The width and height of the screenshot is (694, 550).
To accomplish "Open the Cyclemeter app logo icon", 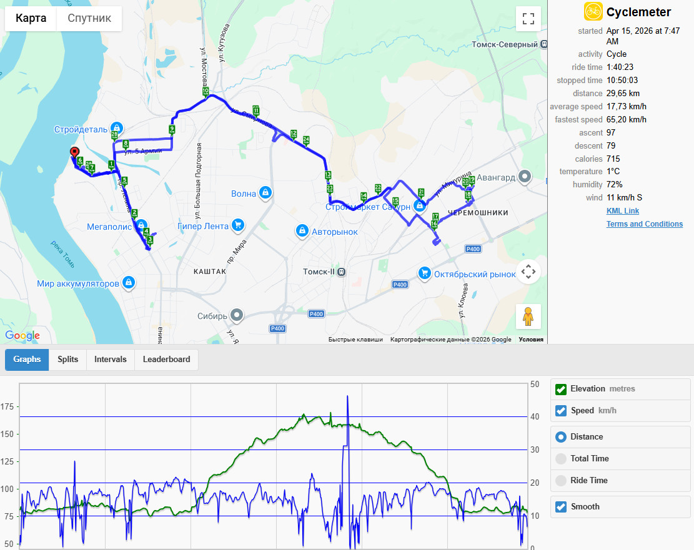I will (x=593, y=11).
